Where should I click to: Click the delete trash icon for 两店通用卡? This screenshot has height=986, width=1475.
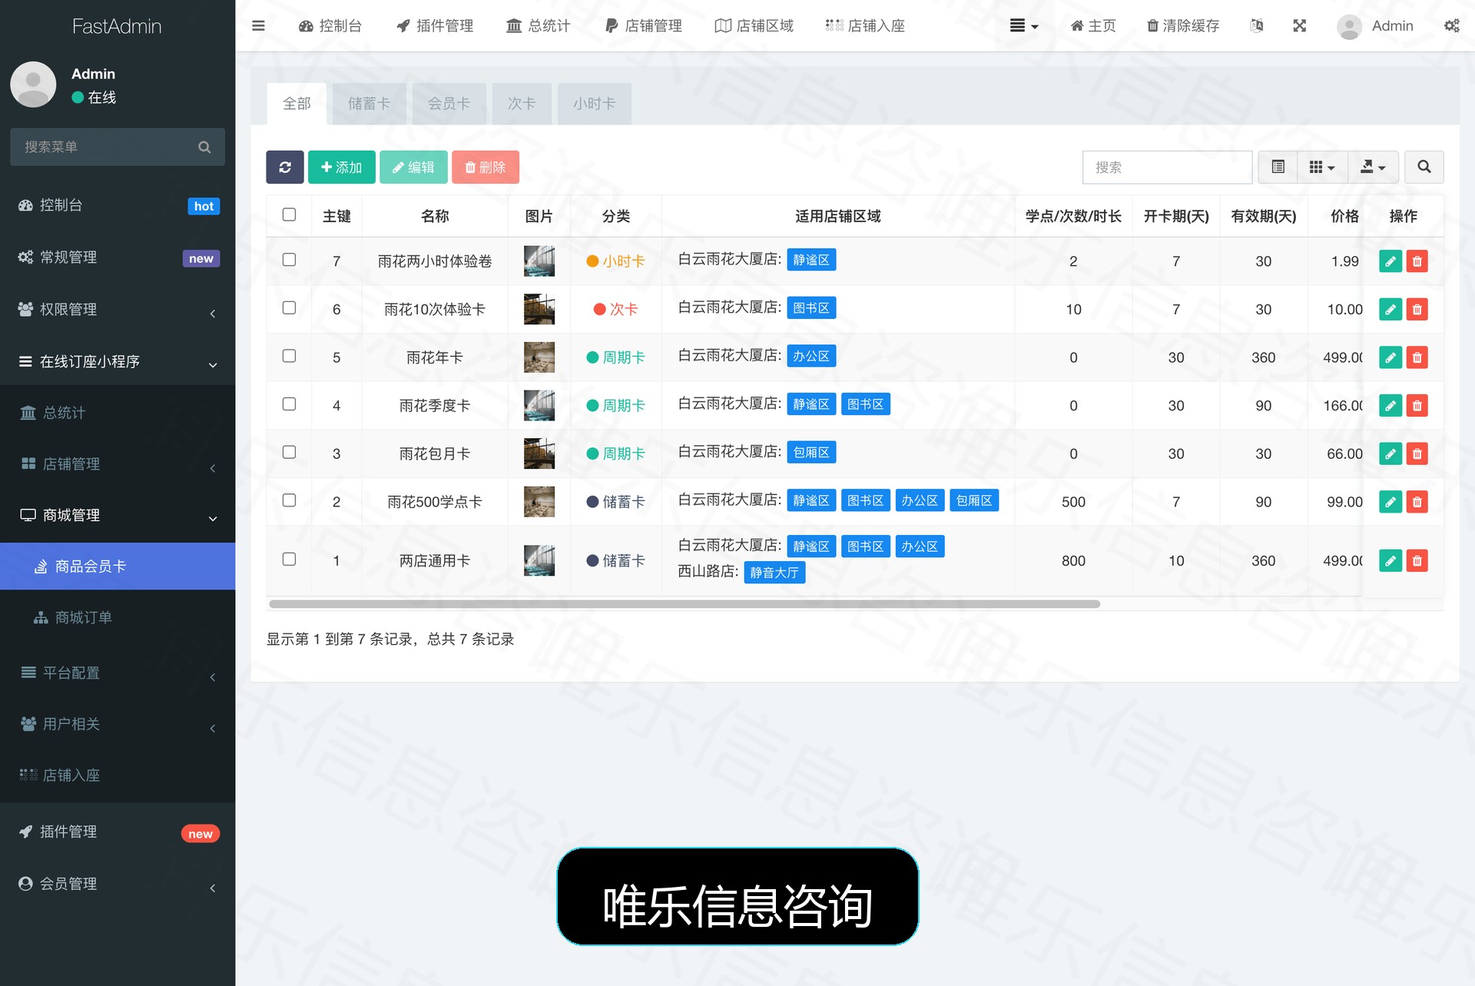tap(1417, 561)
